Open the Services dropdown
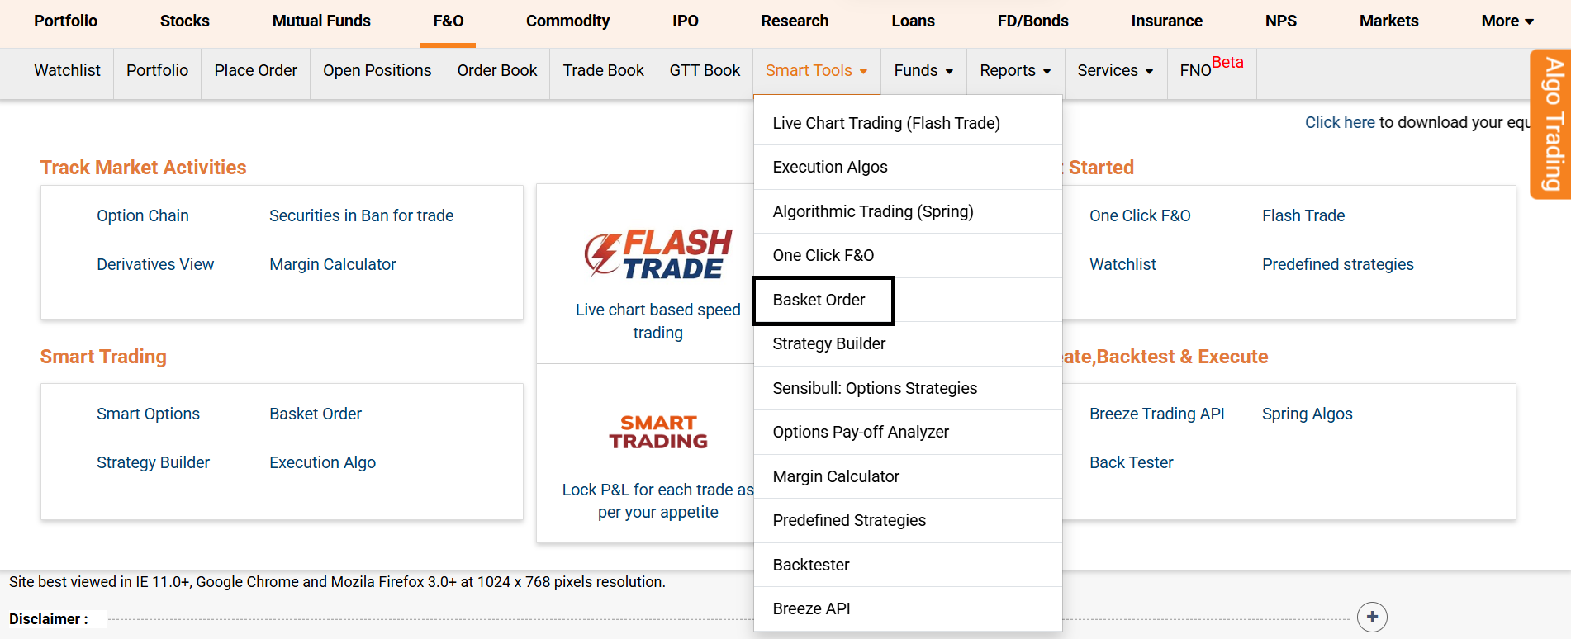The width and height of the screenshot is (1571, 639). coord(1114,71)
